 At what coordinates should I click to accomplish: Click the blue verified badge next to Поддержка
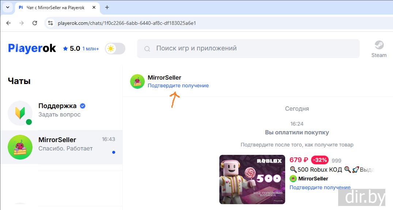(x=83, y=106)
